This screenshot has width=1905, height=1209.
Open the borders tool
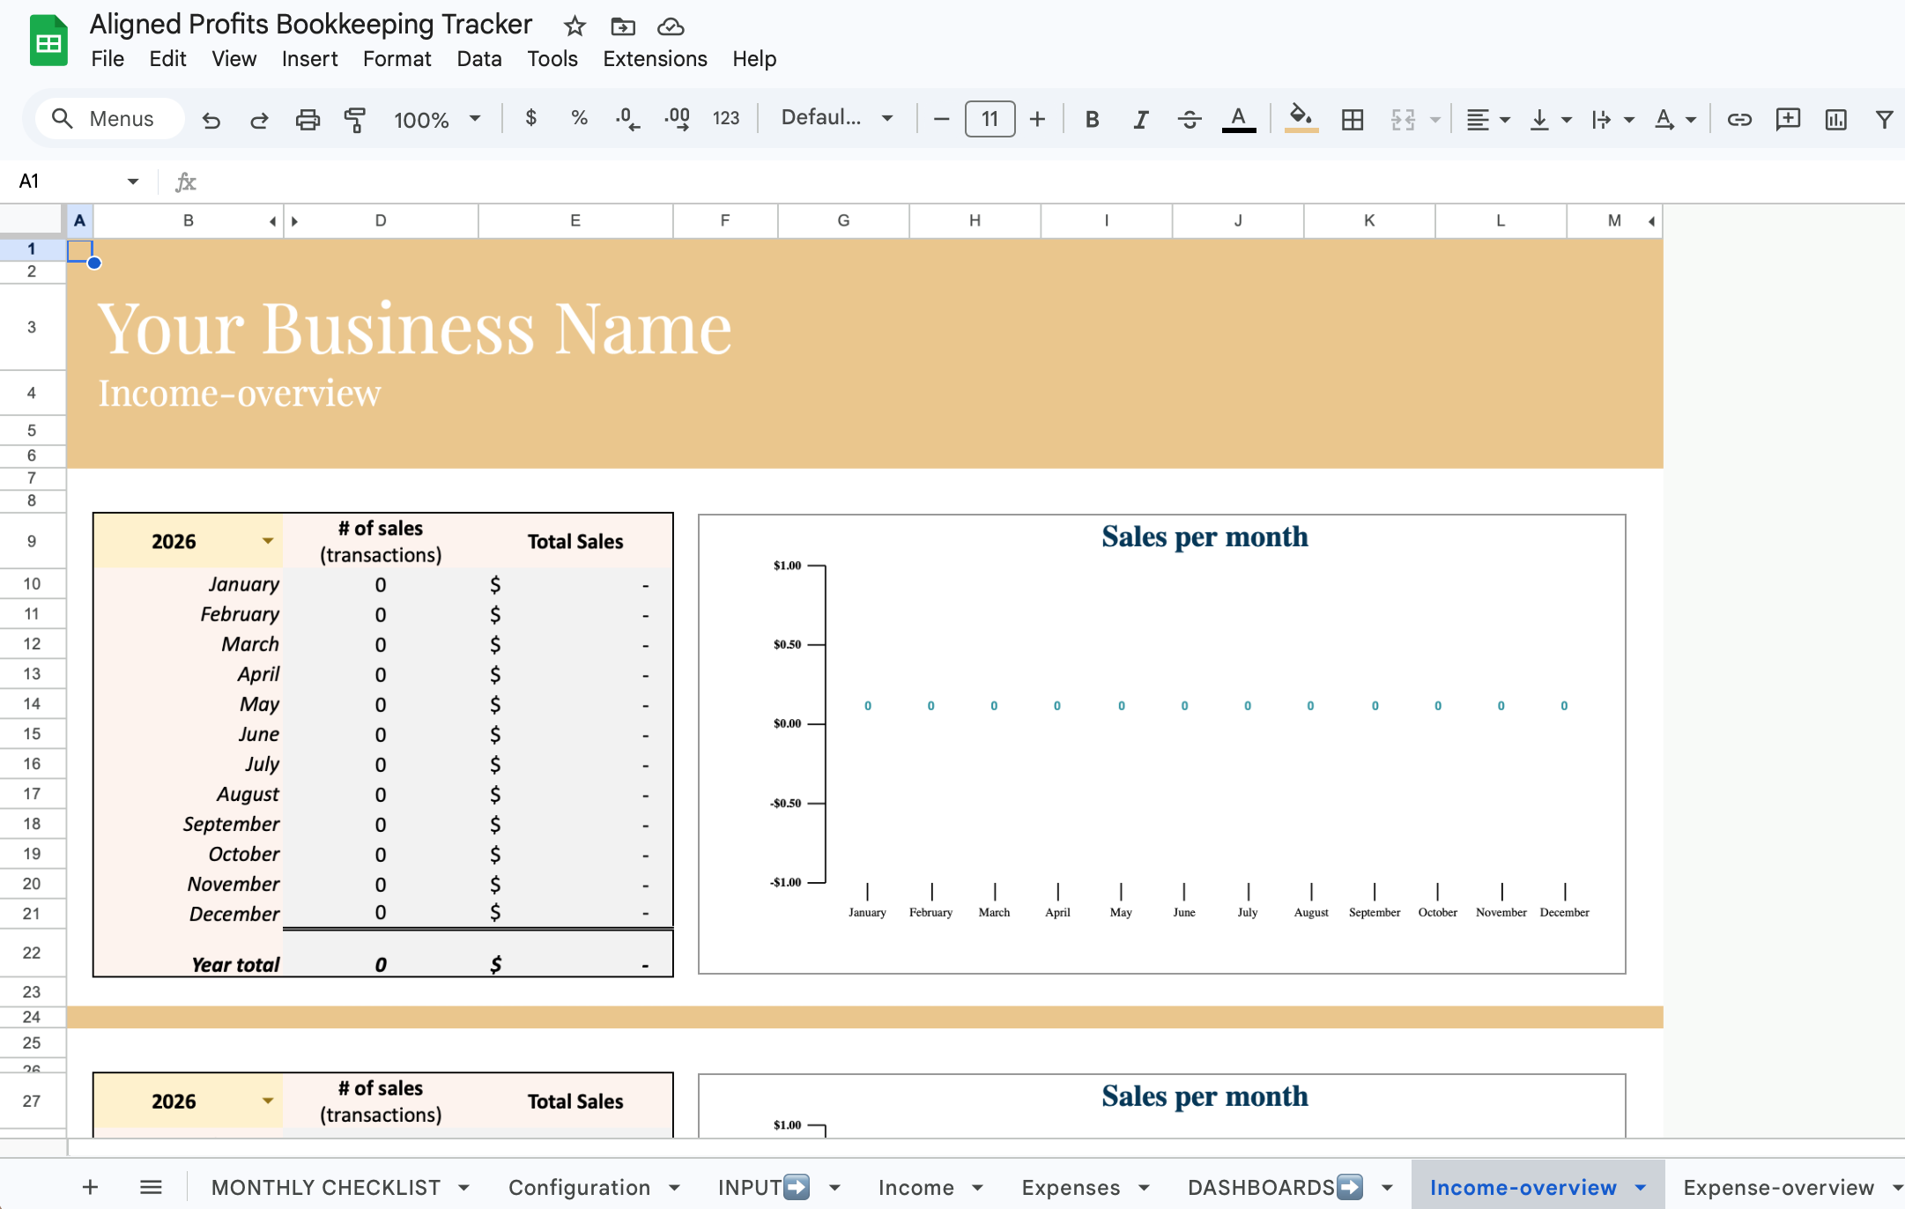1352,120
